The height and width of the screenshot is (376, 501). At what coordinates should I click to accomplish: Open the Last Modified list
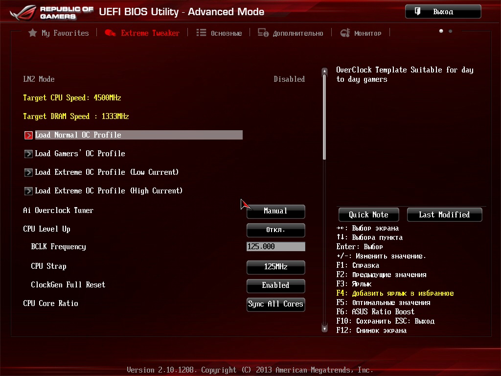pyautogui.click(x=444, y=214)
